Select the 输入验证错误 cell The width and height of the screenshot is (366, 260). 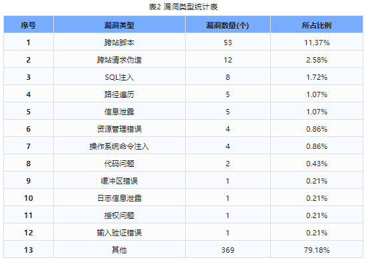[119, 233]
